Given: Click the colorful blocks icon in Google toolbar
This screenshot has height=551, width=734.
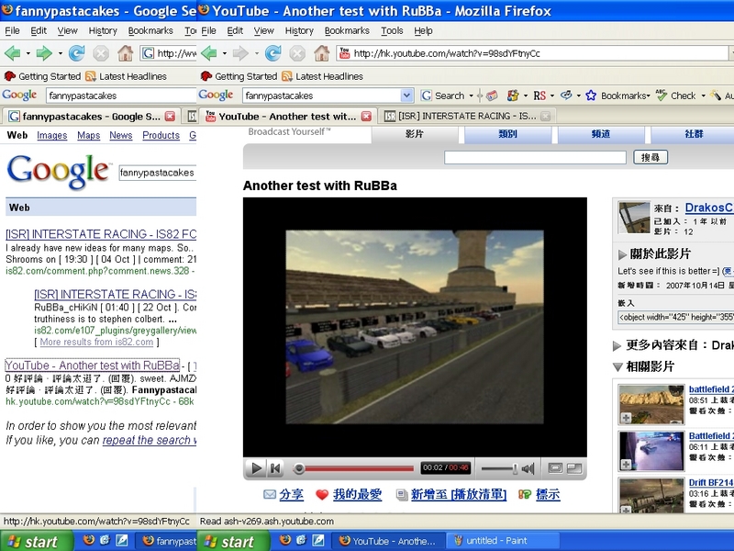Looking at the screenshot, I should 513,96.
